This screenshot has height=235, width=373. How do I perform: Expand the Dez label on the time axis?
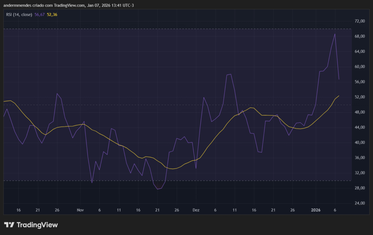[196, 210]
